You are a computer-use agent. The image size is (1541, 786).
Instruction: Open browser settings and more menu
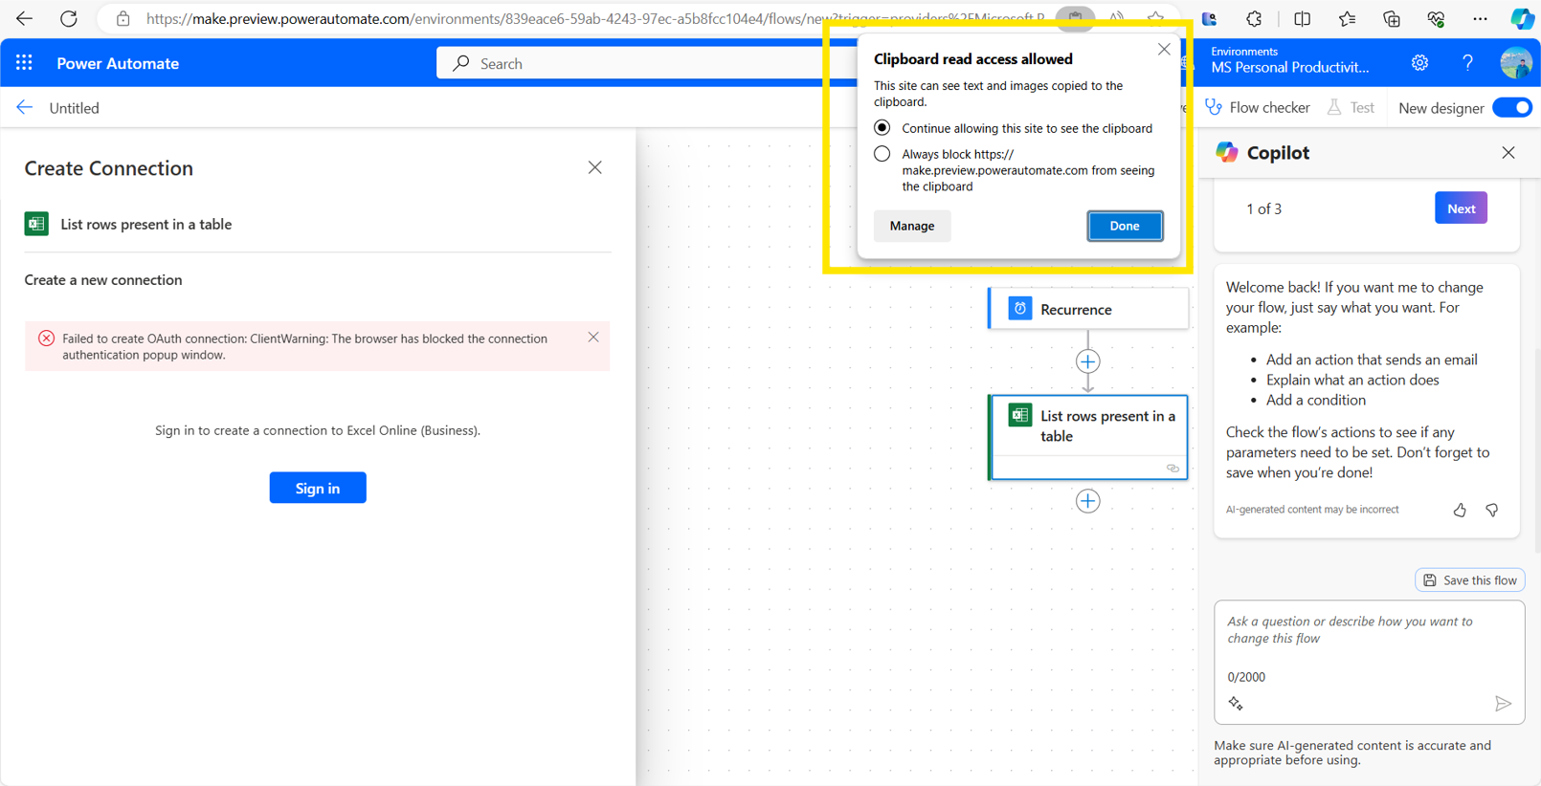(x=1481, y=18)
